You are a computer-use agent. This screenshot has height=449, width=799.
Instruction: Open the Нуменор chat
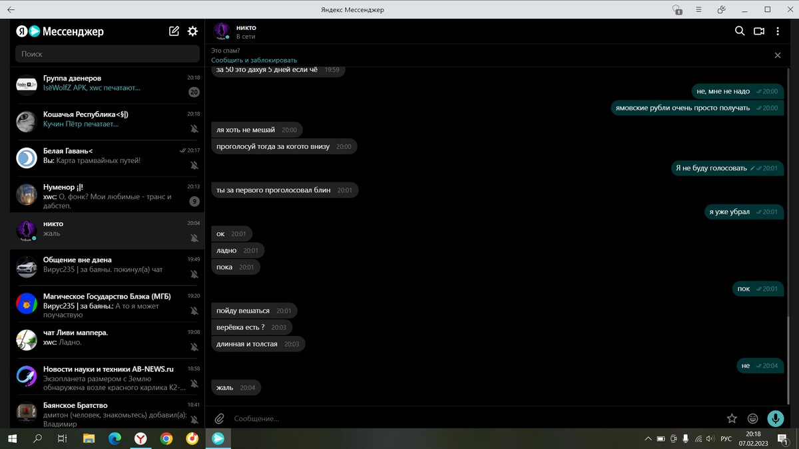coord(107,194)
